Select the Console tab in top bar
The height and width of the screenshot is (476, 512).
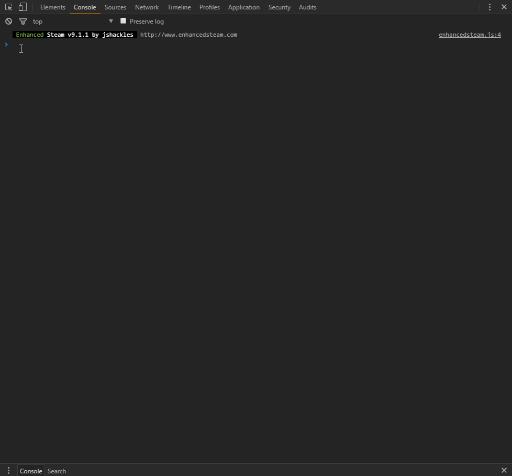click(85, 7)
